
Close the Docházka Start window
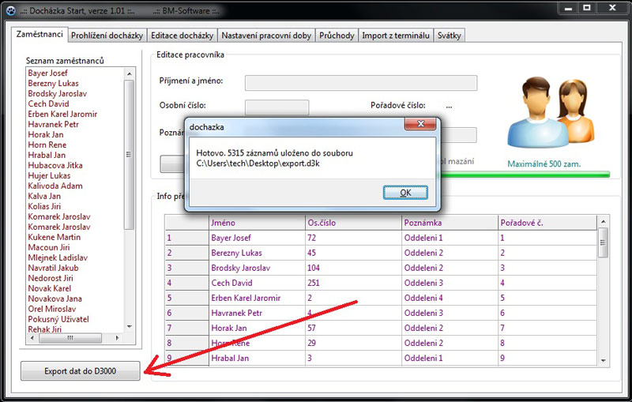click(x=611, y=8)
